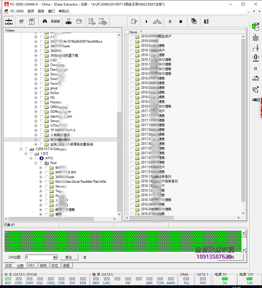Pause the process from the toolbar
Screen dimensions: 262x288
click(170, 21)
